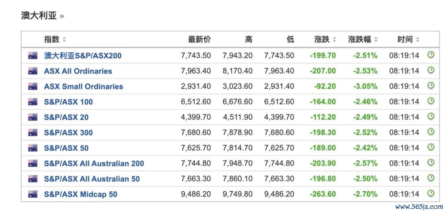Sort by 涨跌 column arrows
Image resolution: width=446 pixels, height=213 pixels.
click(x=334, y=40)
